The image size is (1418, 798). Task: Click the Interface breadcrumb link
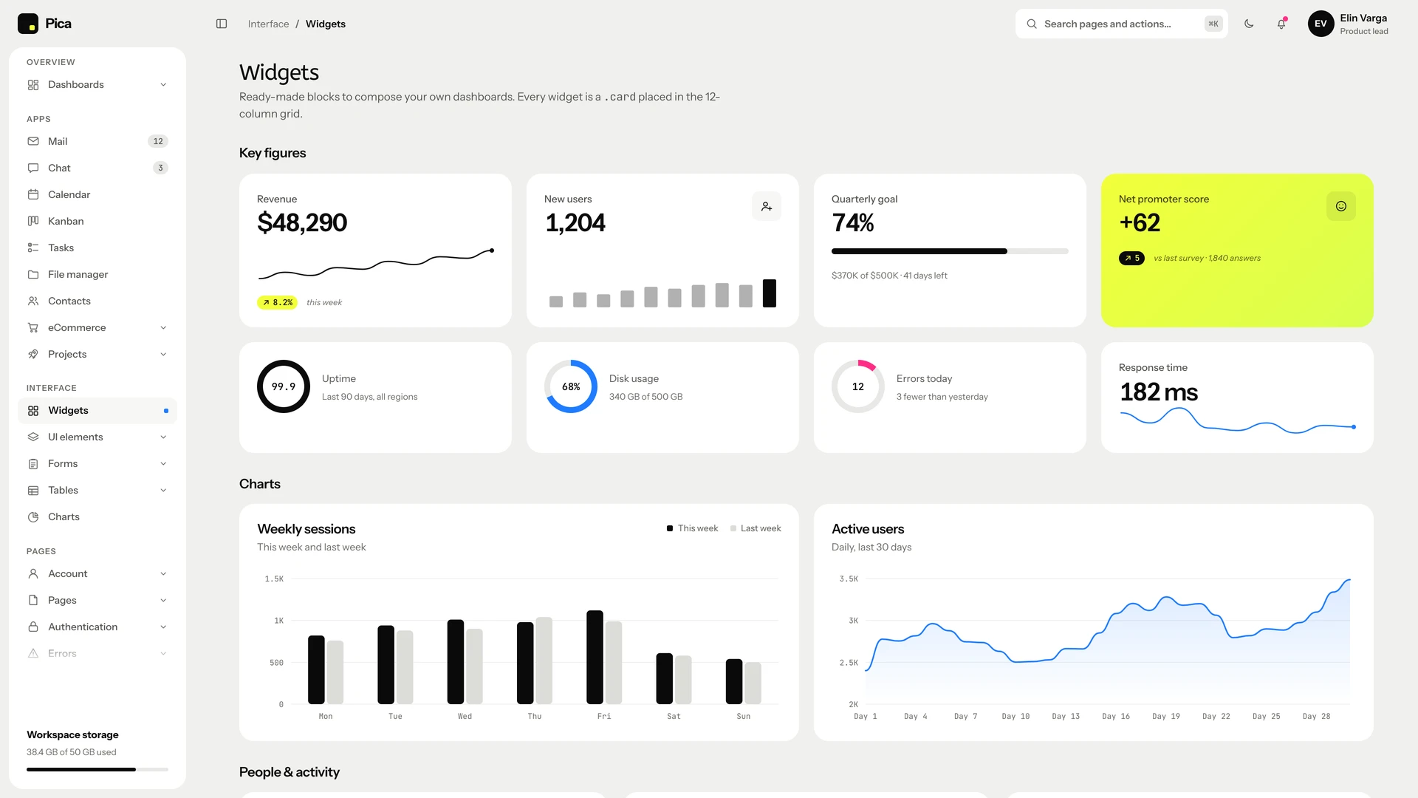(x=268, y=24)
